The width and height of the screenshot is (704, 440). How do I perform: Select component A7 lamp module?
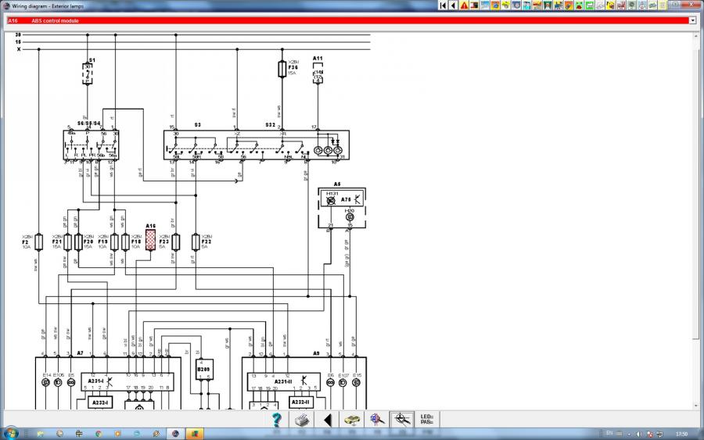pos(80,354)
